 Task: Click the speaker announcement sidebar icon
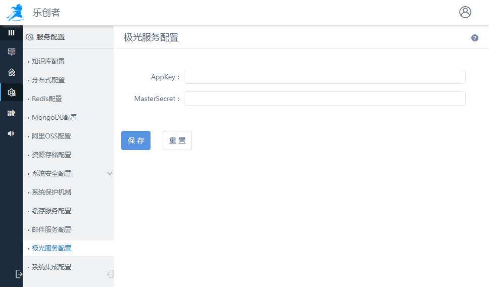11,133
